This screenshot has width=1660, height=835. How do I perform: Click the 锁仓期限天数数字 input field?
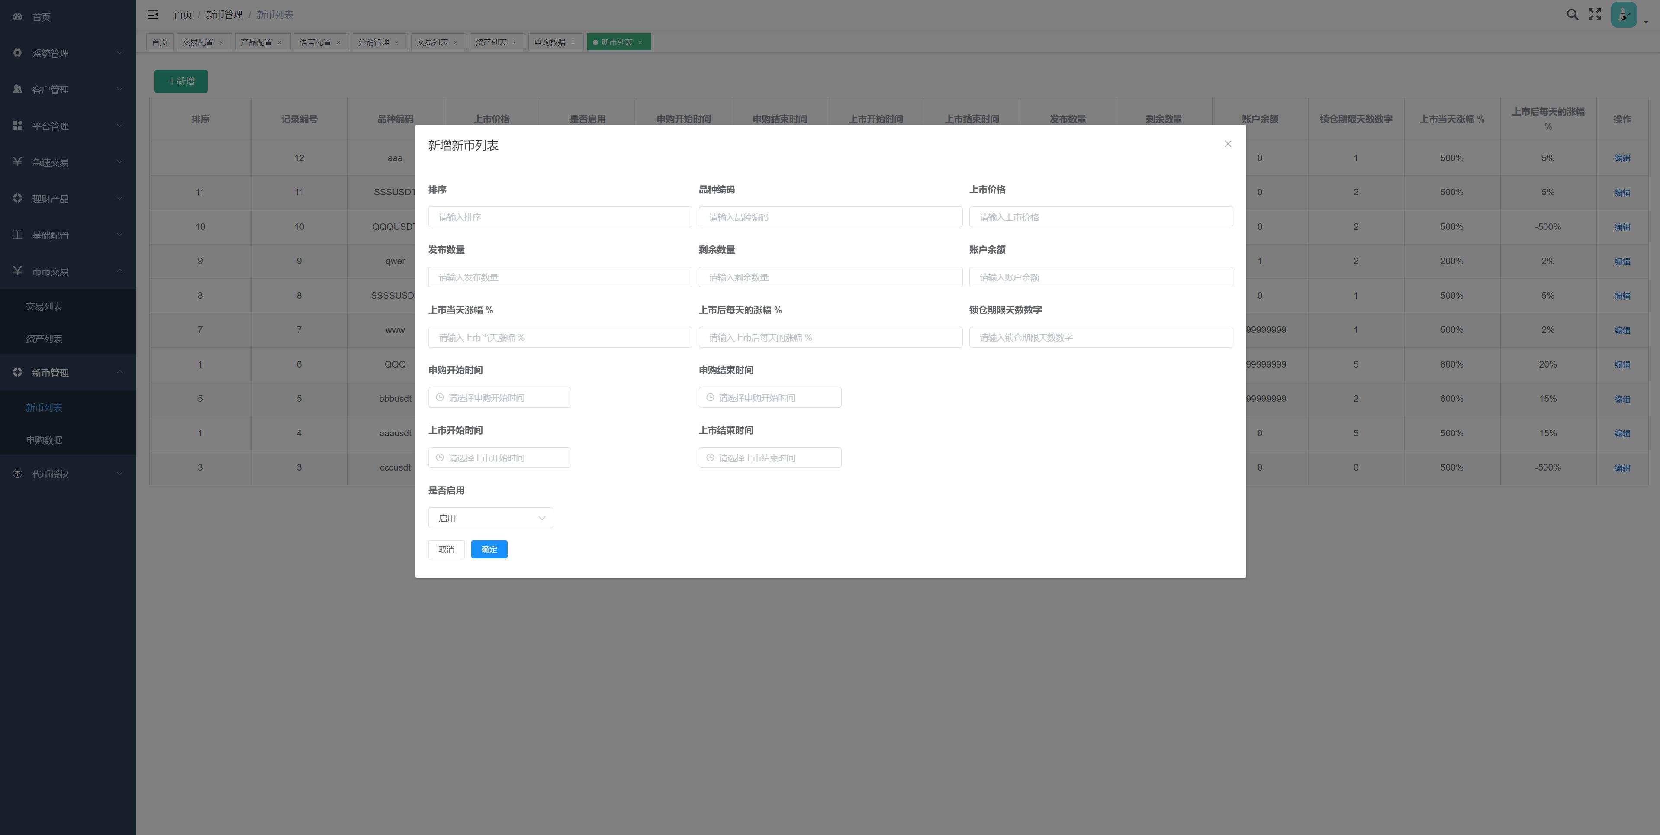1100,337
